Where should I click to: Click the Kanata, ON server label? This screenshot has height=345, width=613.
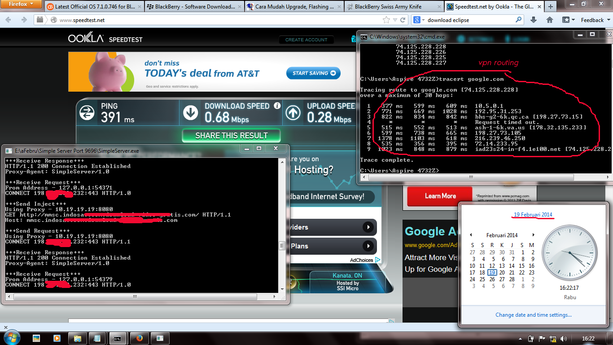pos(347,275)
